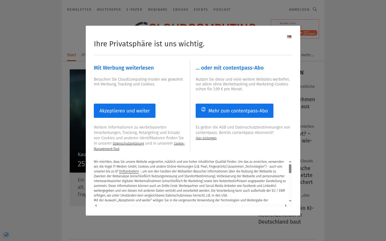This screenshot has height=241, width=386.
Task: Open Events in top navigation
Action: tap(201, 9)
